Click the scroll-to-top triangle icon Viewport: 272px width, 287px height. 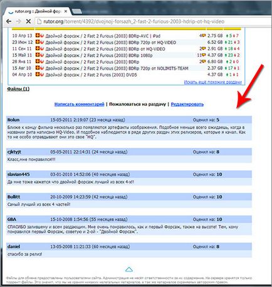coord(129,269)
